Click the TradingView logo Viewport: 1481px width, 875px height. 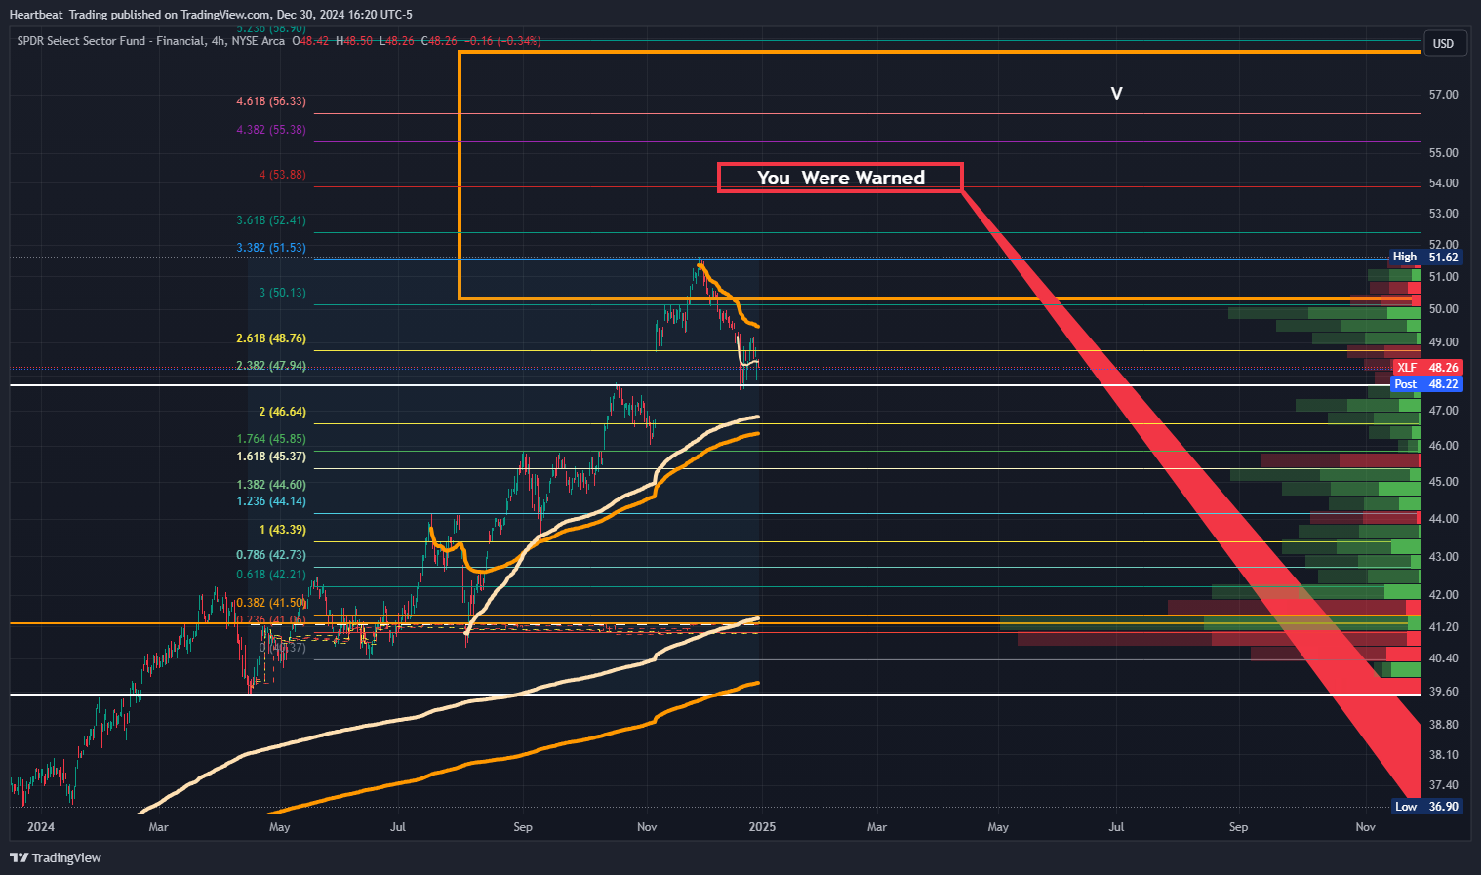pos(56,857)
